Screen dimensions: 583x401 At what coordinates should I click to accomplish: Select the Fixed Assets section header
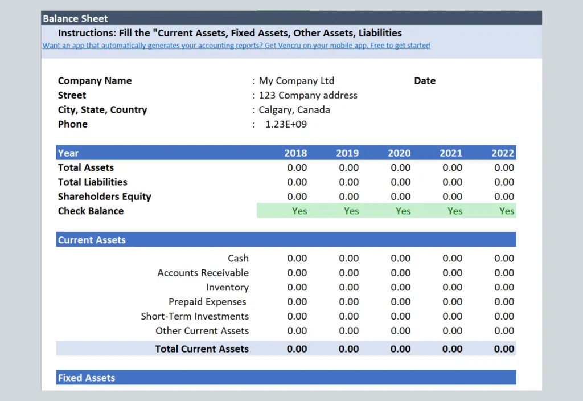pyautogui.click(x=87, y=378)
